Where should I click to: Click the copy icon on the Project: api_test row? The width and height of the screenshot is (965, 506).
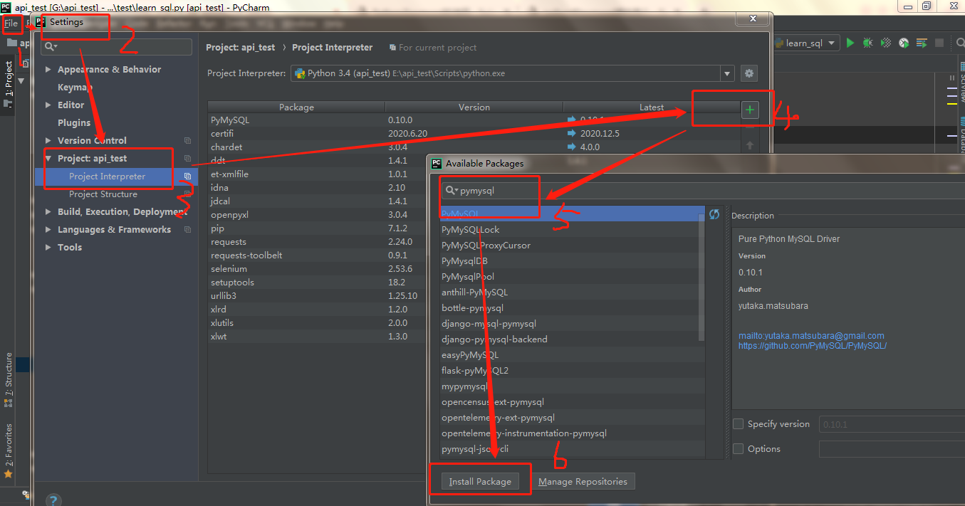coord(187,159)
